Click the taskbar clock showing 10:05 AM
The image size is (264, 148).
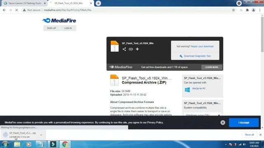point(254,144)
